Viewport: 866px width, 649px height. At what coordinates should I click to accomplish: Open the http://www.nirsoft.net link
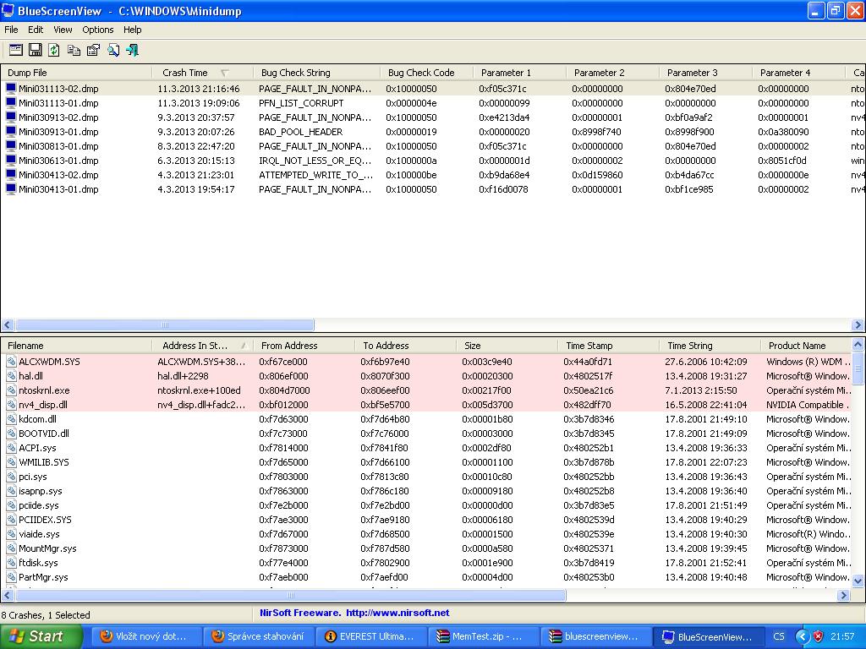coord(397,613)
